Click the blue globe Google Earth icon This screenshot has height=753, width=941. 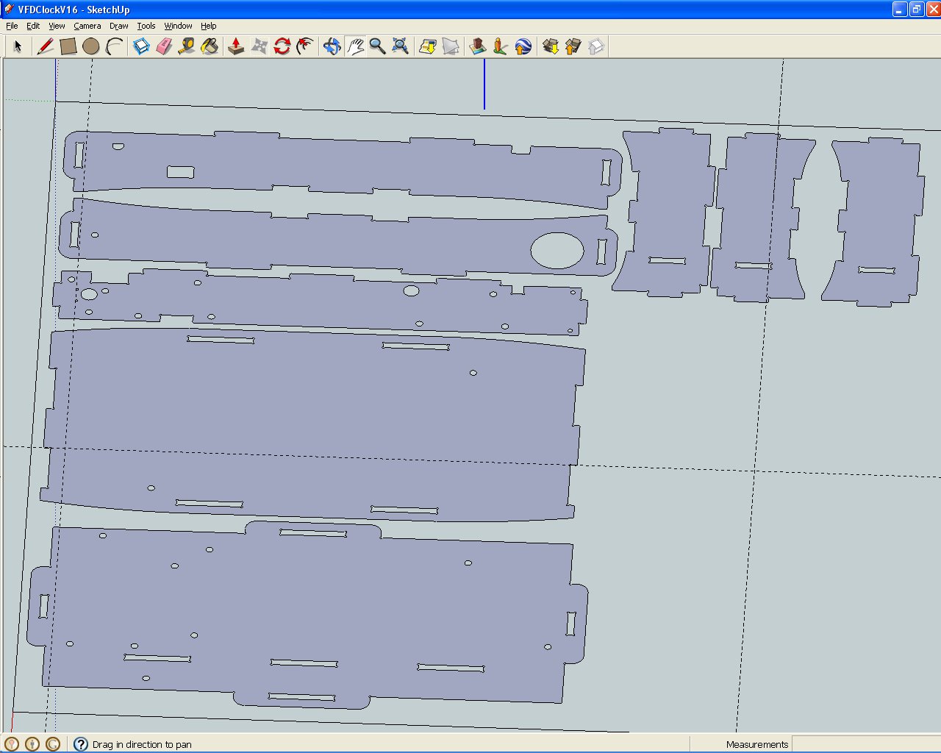tap(523, 46)
